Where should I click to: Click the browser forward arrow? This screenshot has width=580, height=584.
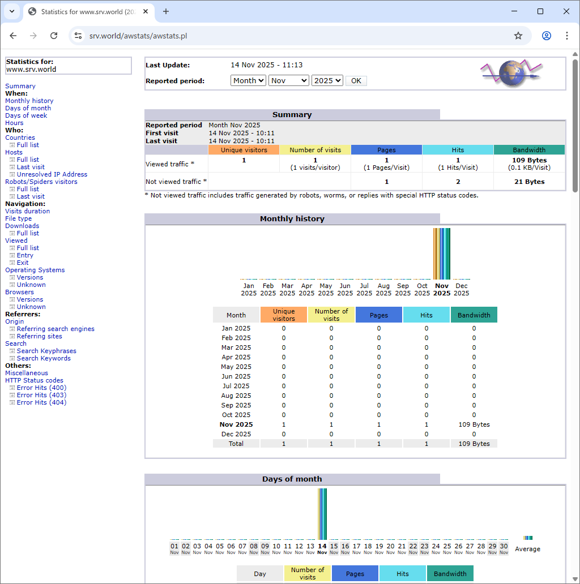pyautogui.click(x=33, y=36)
